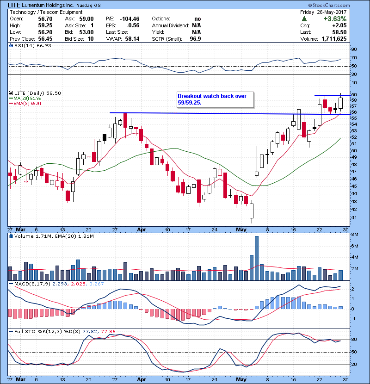Click the Volume 1.71M, EMA(20) 1.81M label

(54, 236)
